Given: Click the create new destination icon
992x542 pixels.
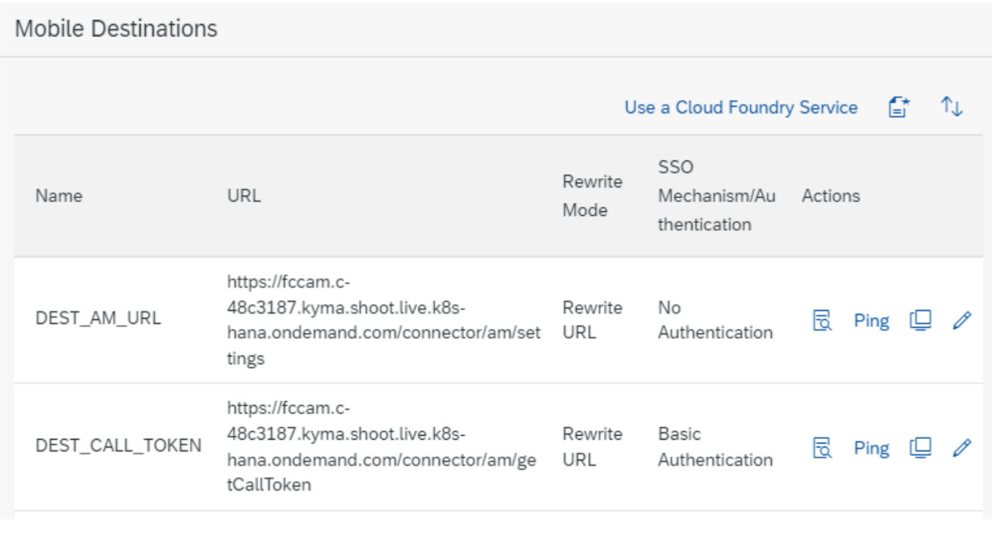Looking at the screenshot, I should (x=899, y=108).
